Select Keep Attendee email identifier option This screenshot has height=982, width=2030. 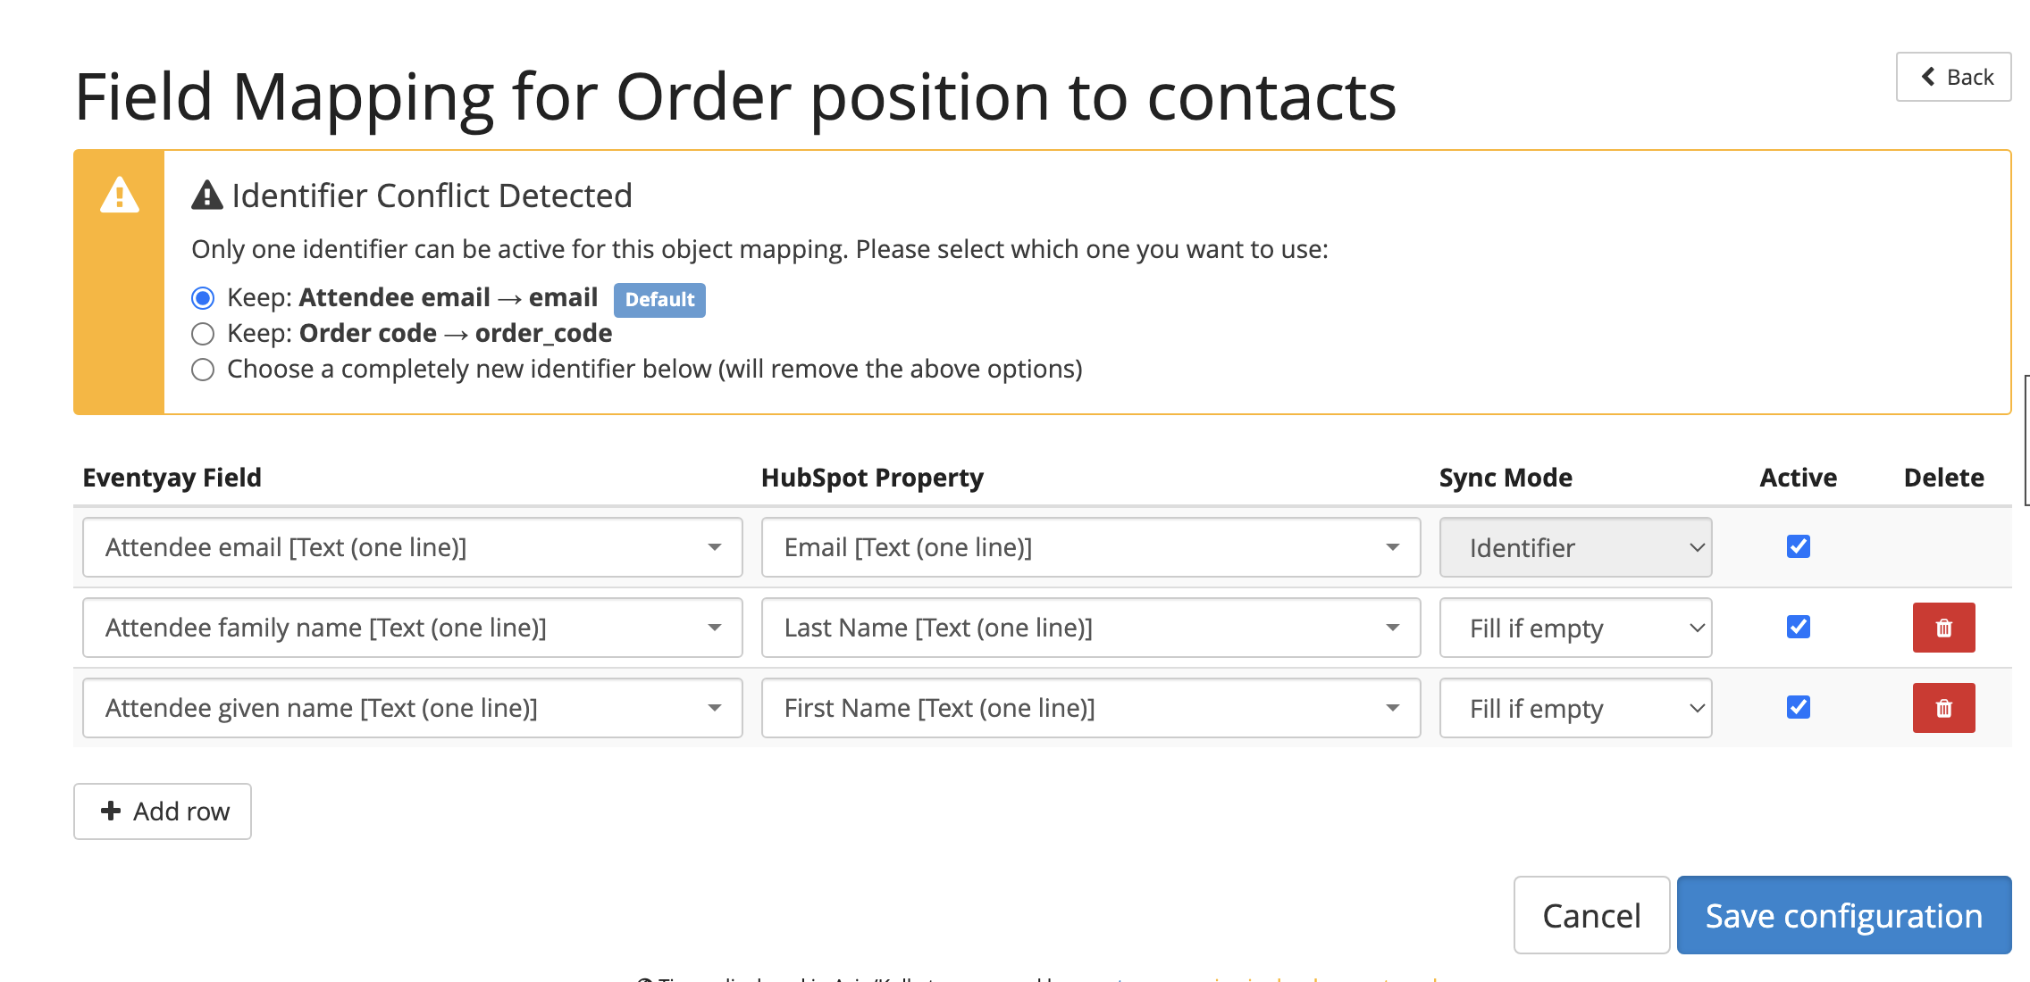203,297
